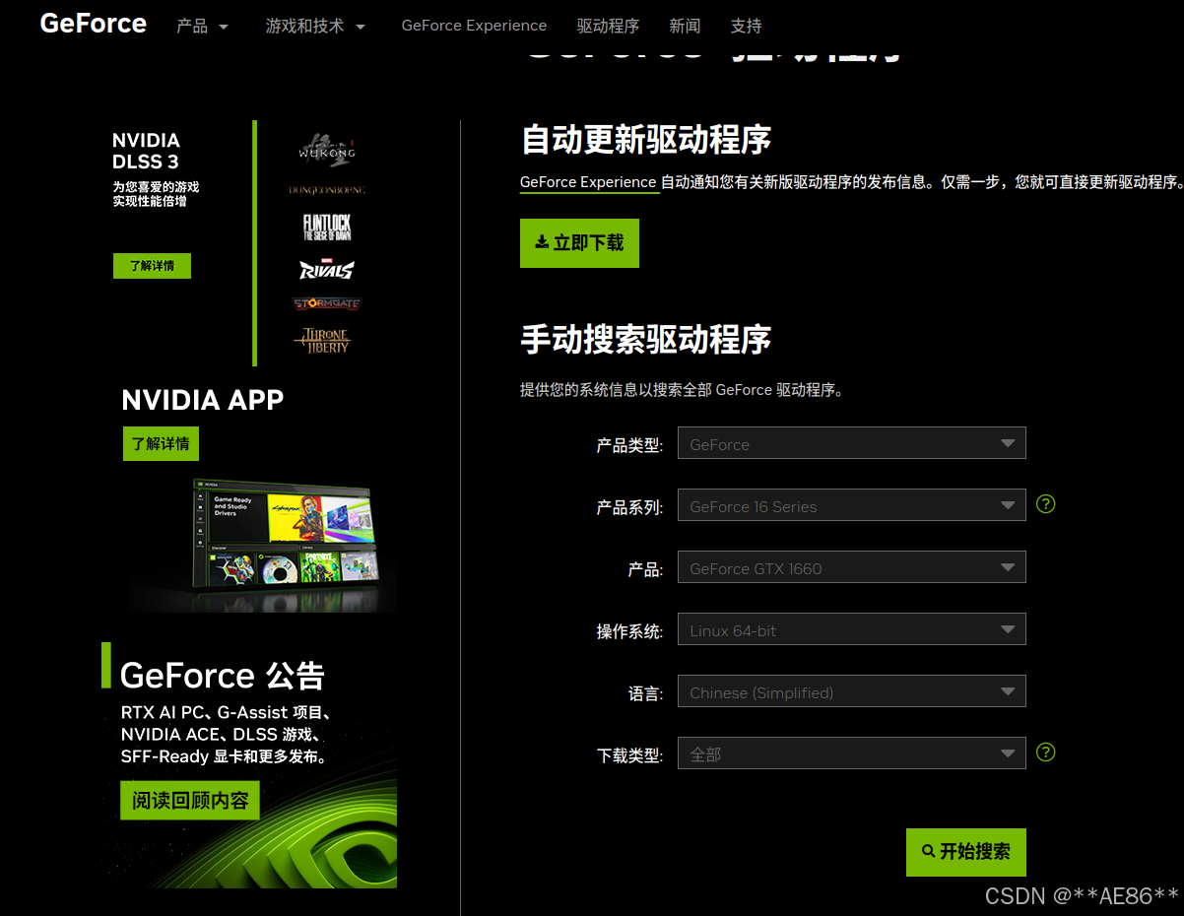
Task: Expand the 下载类型 dropdown set to 全部
Action: (852, 753)
